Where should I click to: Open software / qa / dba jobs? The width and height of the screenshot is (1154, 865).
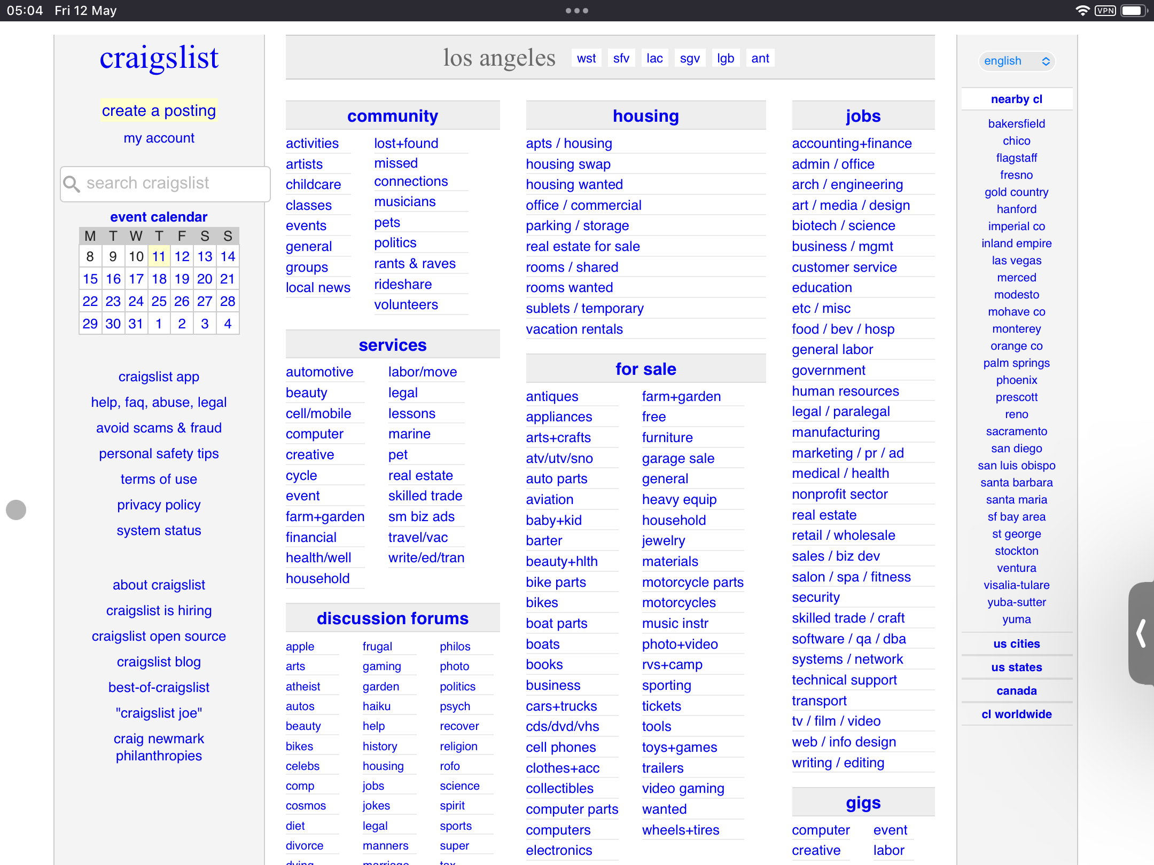(x=848, y=639)
